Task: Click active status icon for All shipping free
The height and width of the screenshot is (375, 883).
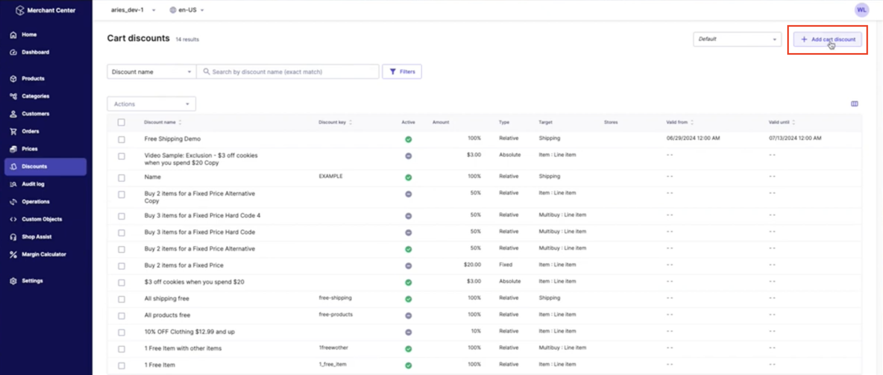Action: (408, 299)
